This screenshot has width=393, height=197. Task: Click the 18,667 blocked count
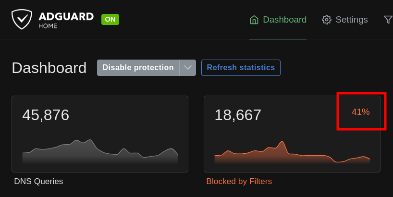point(238,115)
